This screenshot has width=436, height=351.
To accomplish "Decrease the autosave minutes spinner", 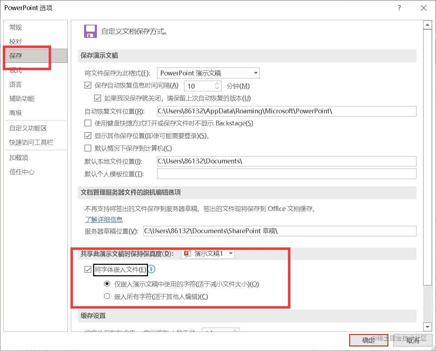I will coord(217,88).
